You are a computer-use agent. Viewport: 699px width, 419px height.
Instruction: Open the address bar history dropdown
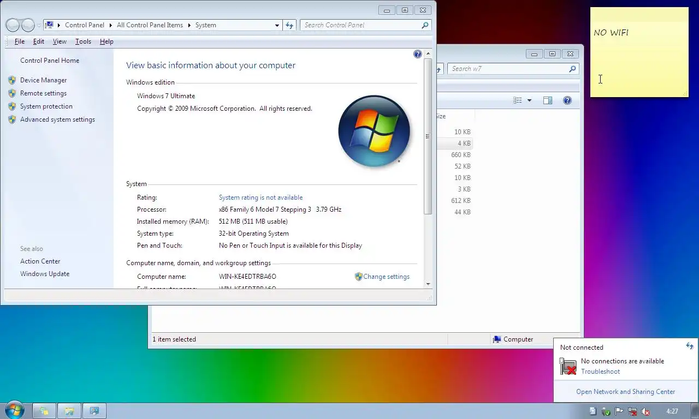277,25
